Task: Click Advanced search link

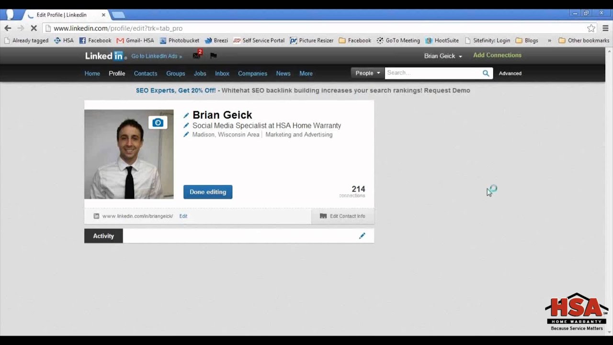Action: click(510, 73)
